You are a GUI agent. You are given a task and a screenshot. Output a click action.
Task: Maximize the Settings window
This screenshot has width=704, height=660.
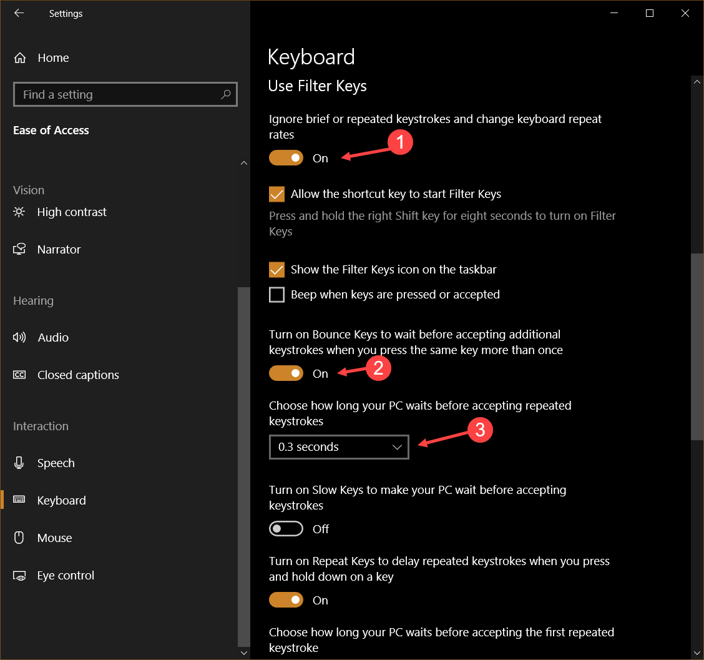click(x=649, y=13)
